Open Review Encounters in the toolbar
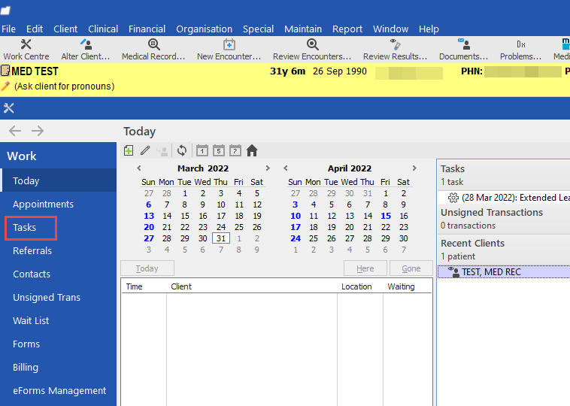Screen dimensions: 570x406 pyautogui.click(x=312, y=50)
